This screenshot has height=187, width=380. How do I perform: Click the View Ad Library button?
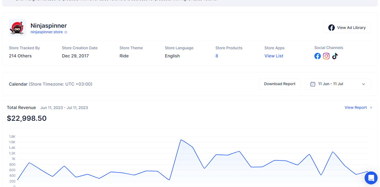tap(347, 28)
